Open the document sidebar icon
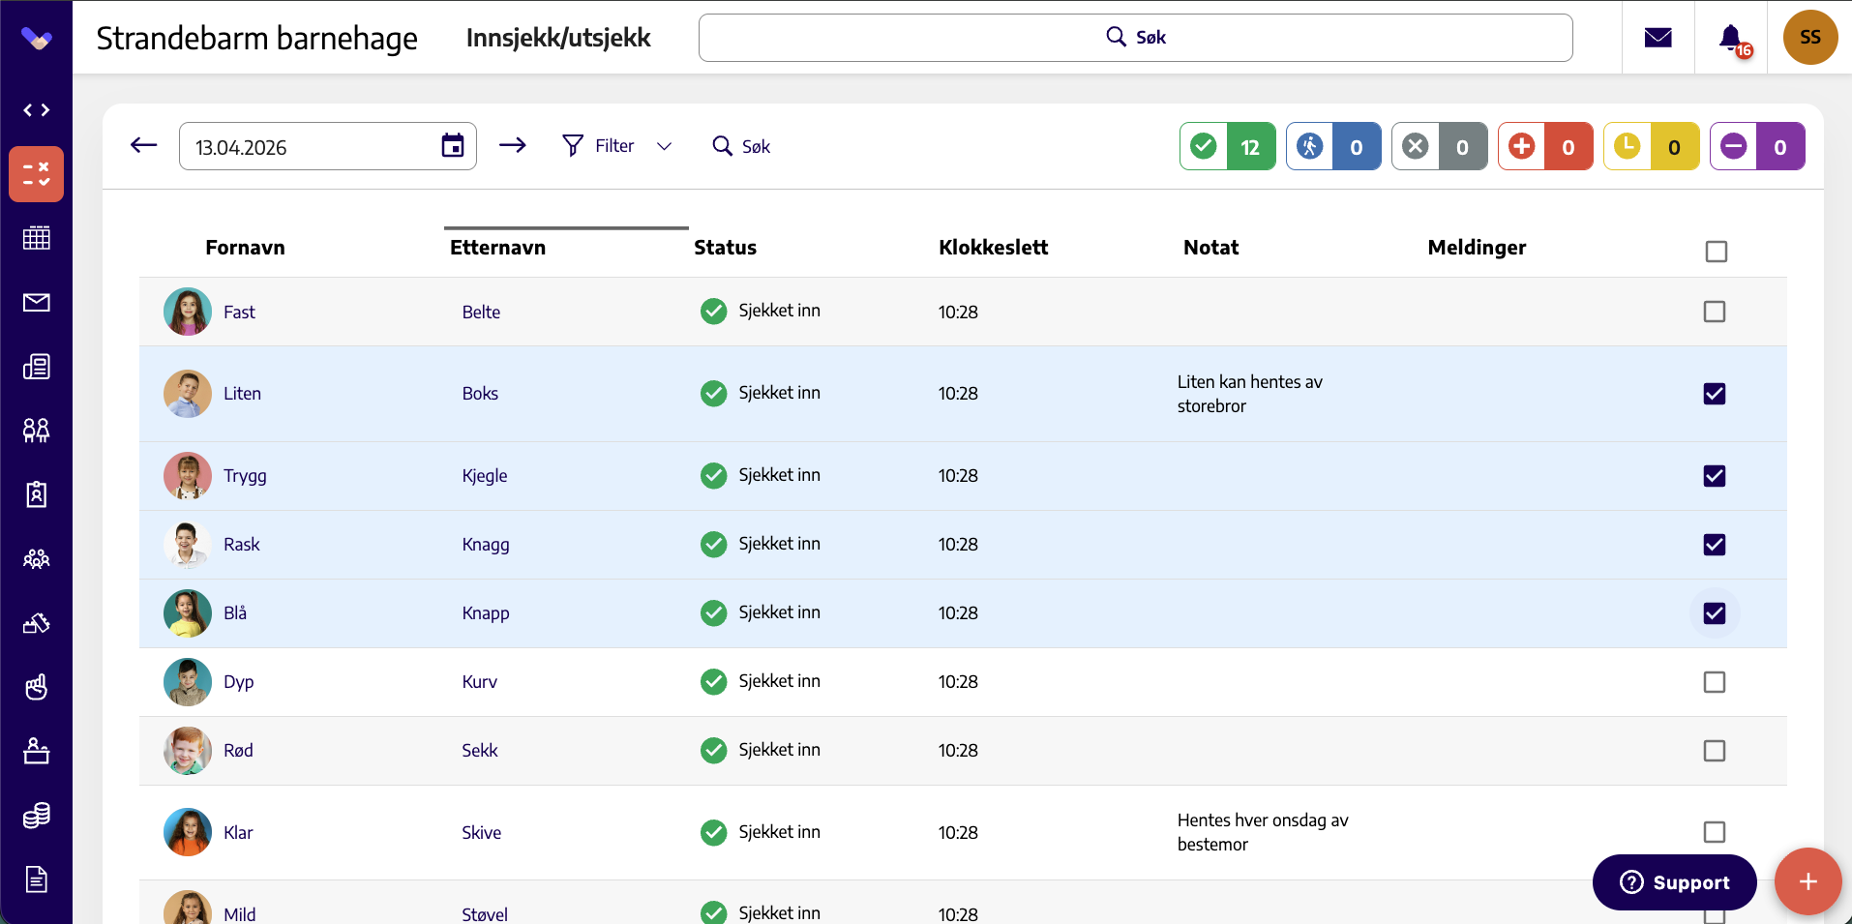This screenshot has height=924, width=1852. coord(36,879)
